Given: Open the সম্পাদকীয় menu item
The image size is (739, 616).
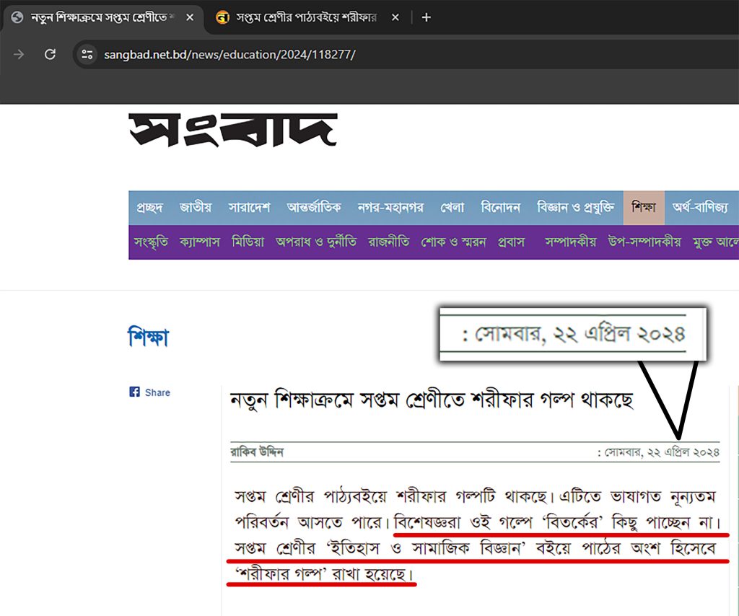Looking at the screenshot, I should 570,242.
